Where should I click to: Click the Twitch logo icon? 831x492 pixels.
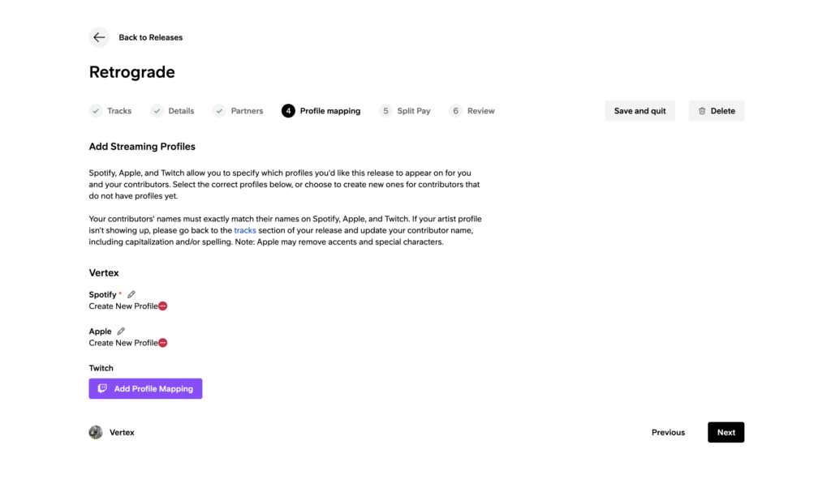click(102, 389)
